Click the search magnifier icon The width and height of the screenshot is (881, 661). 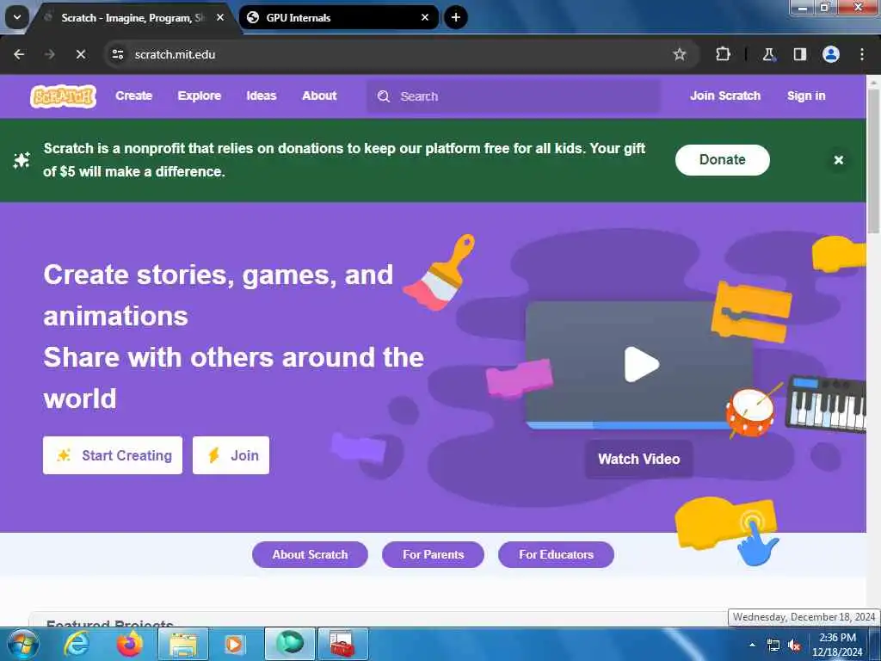pos(383,96)
